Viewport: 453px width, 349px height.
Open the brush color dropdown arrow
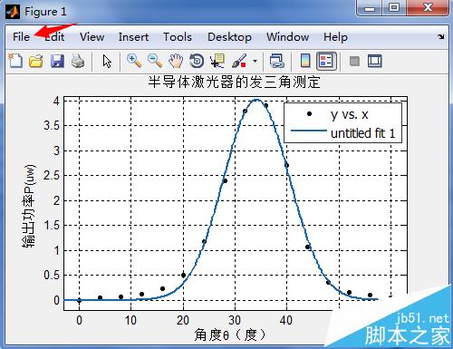[255, 61]
